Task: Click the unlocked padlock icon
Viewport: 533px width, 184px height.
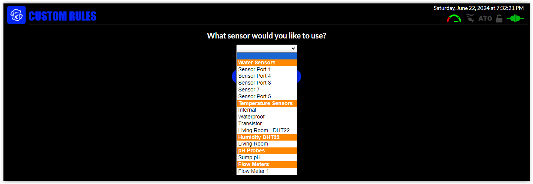Action: coord(499,18)
